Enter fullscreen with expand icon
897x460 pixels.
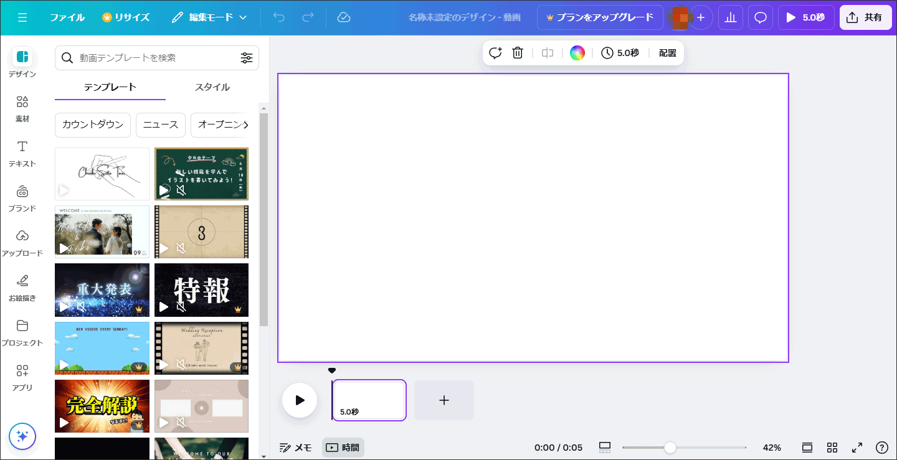tap(857, 448)
